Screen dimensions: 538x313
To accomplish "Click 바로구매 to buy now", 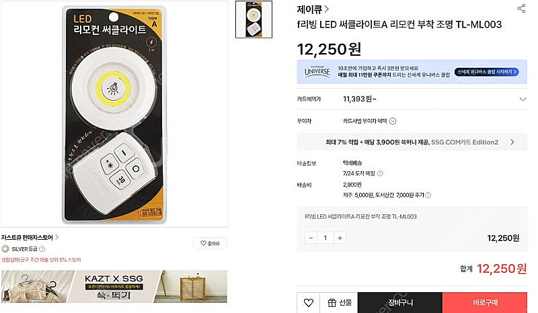I will pos(484,303).
